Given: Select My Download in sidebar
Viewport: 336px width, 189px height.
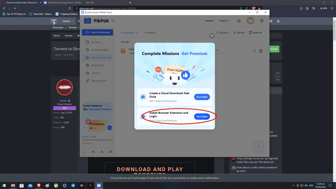Looking at the screenshot, I should (x=97, y=58).
